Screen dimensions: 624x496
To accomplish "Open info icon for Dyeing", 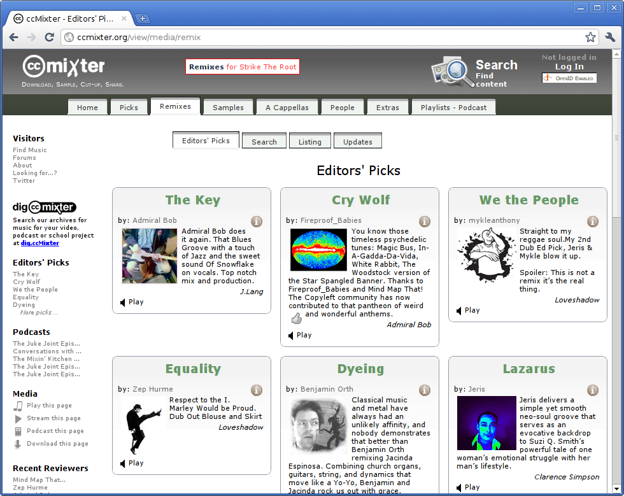I will pyautogui.click(x=425, y=390).
